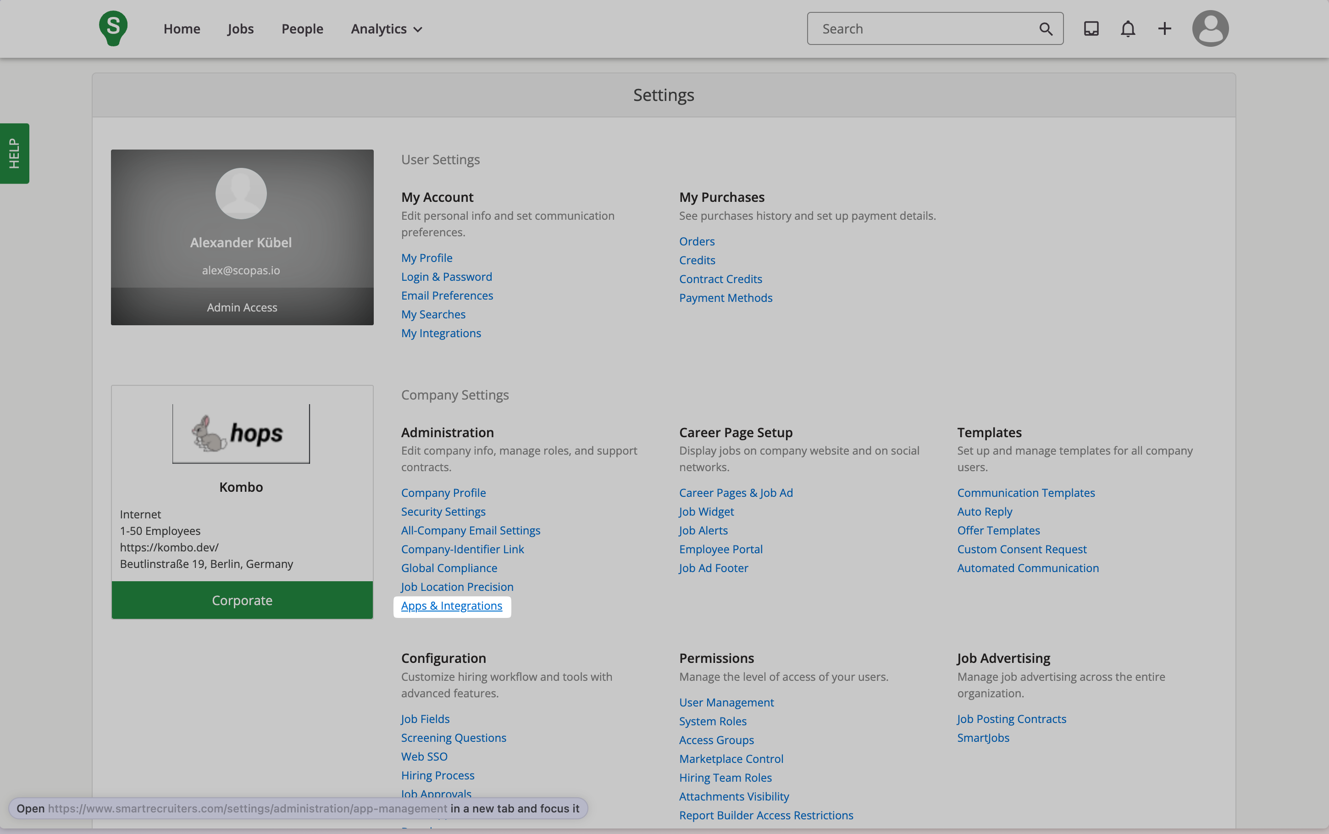Expand the Analytics dropdown menu
Screen dimensions: 1329x834
pos(387,29)
